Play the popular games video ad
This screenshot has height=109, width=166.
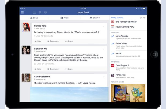pos(115,99)
